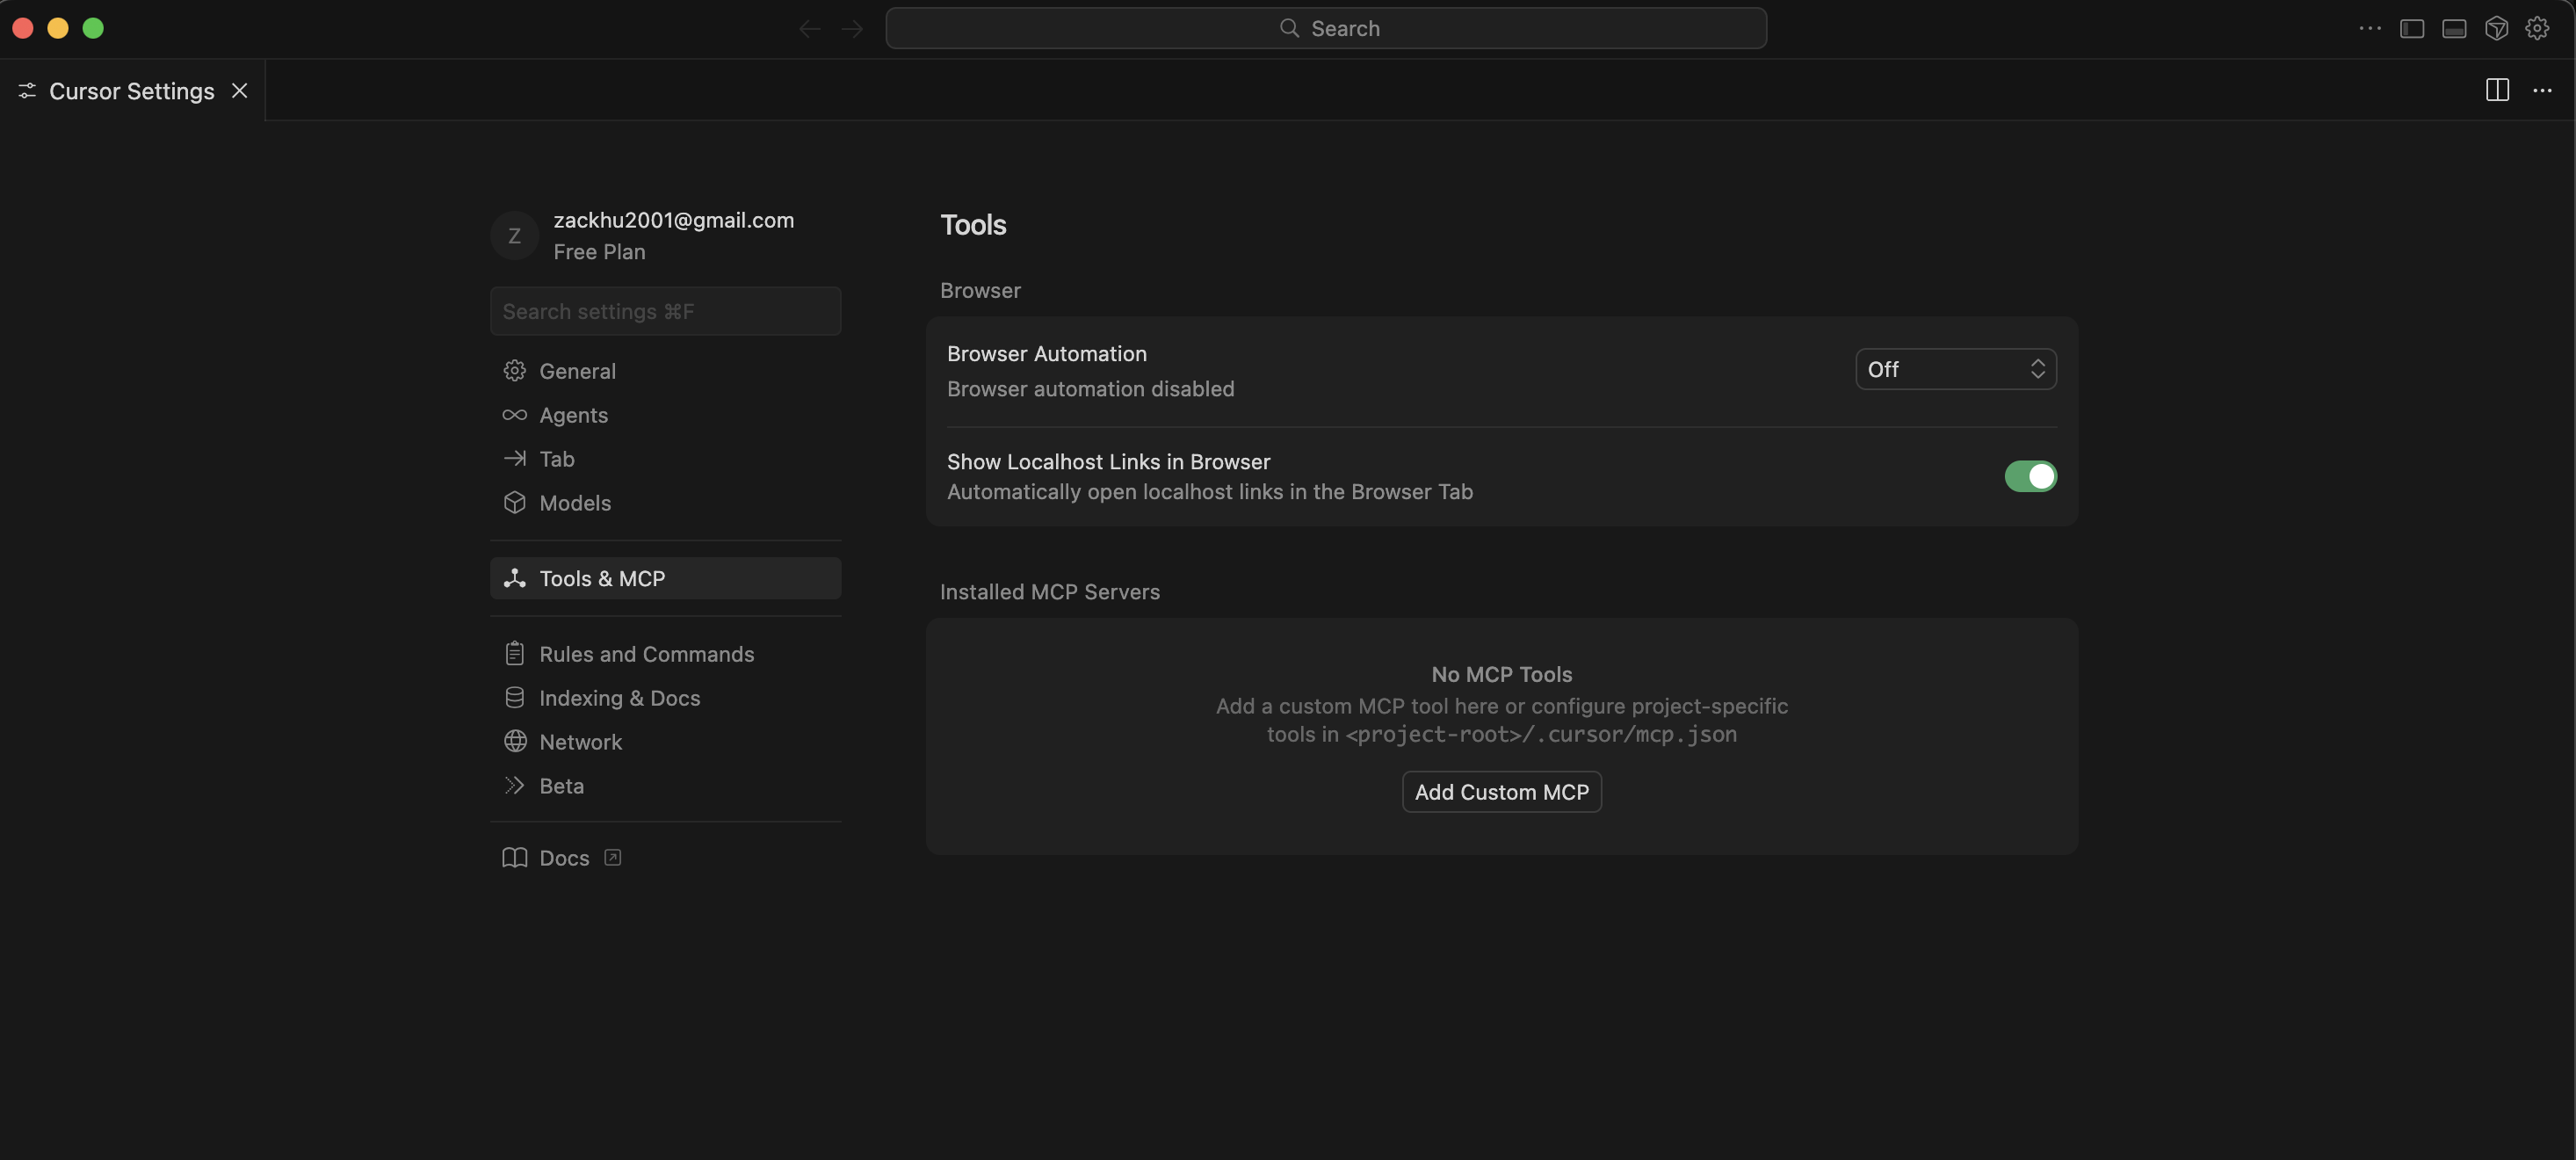Open the editor actions ellipsis menu
2576x1160 pixels.
pyautogui.click(x=2543, y=90)
